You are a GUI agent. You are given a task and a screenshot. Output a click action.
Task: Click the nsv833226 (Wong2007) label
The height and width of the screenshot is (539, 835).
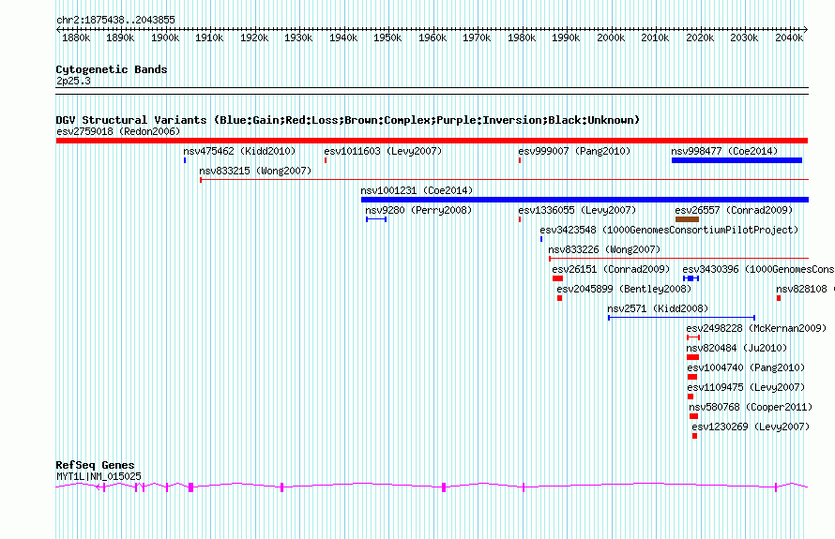(x=604, y=249)
